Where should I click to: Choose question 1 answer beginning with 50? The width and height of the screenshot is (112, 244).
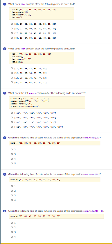click(x=12, y=38)
